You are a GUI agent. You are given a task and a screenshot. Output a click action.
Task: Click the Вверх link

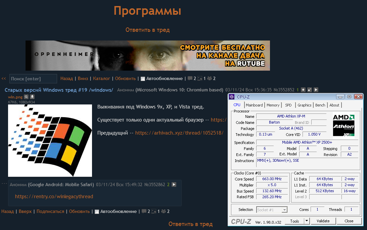point(25,211)
